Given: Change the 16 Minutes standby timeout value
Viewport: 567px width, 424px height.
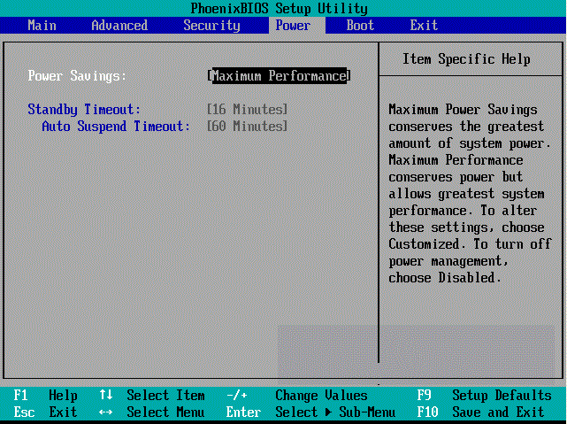Looking at the screenshot, I should 247,110.
